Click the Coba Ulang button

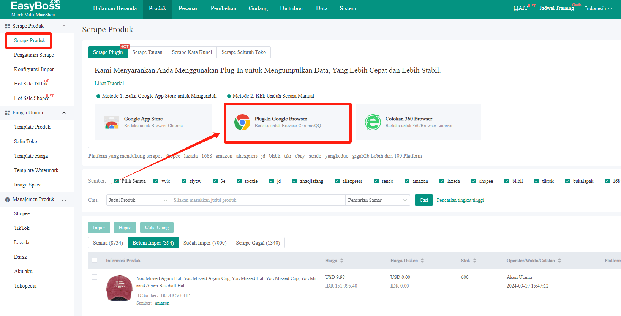[x=157, y=228]
